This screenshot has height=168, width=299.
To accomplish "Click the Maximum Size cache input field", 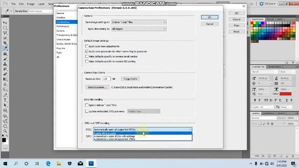I will 106,79.
